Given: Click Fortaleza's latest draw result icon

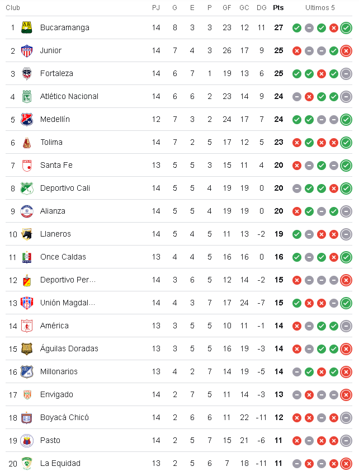Looking at the screenshot, I should [x=346, y=73].
